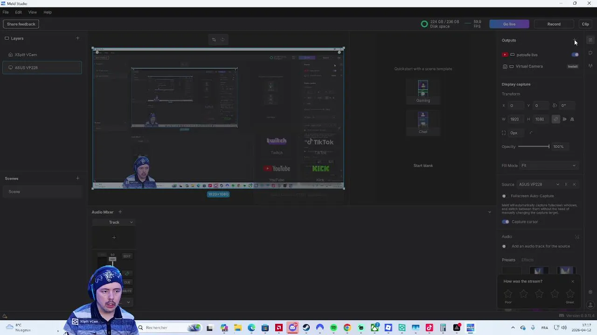Toggle the aspect ratio lock icon
The width and height of the screenshot is (597, 335).
click(x=555, y=119)
